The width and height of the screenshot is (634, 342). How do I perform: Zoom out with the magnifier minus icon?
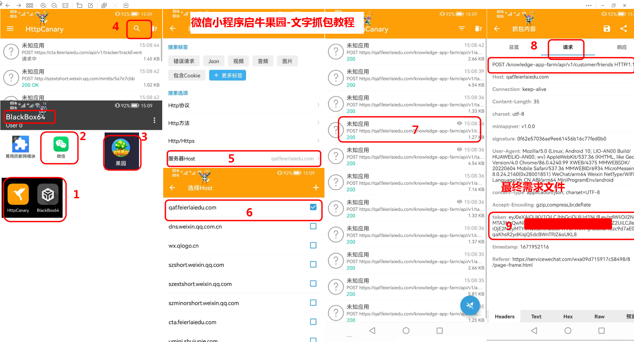click(x=54, y=5)
